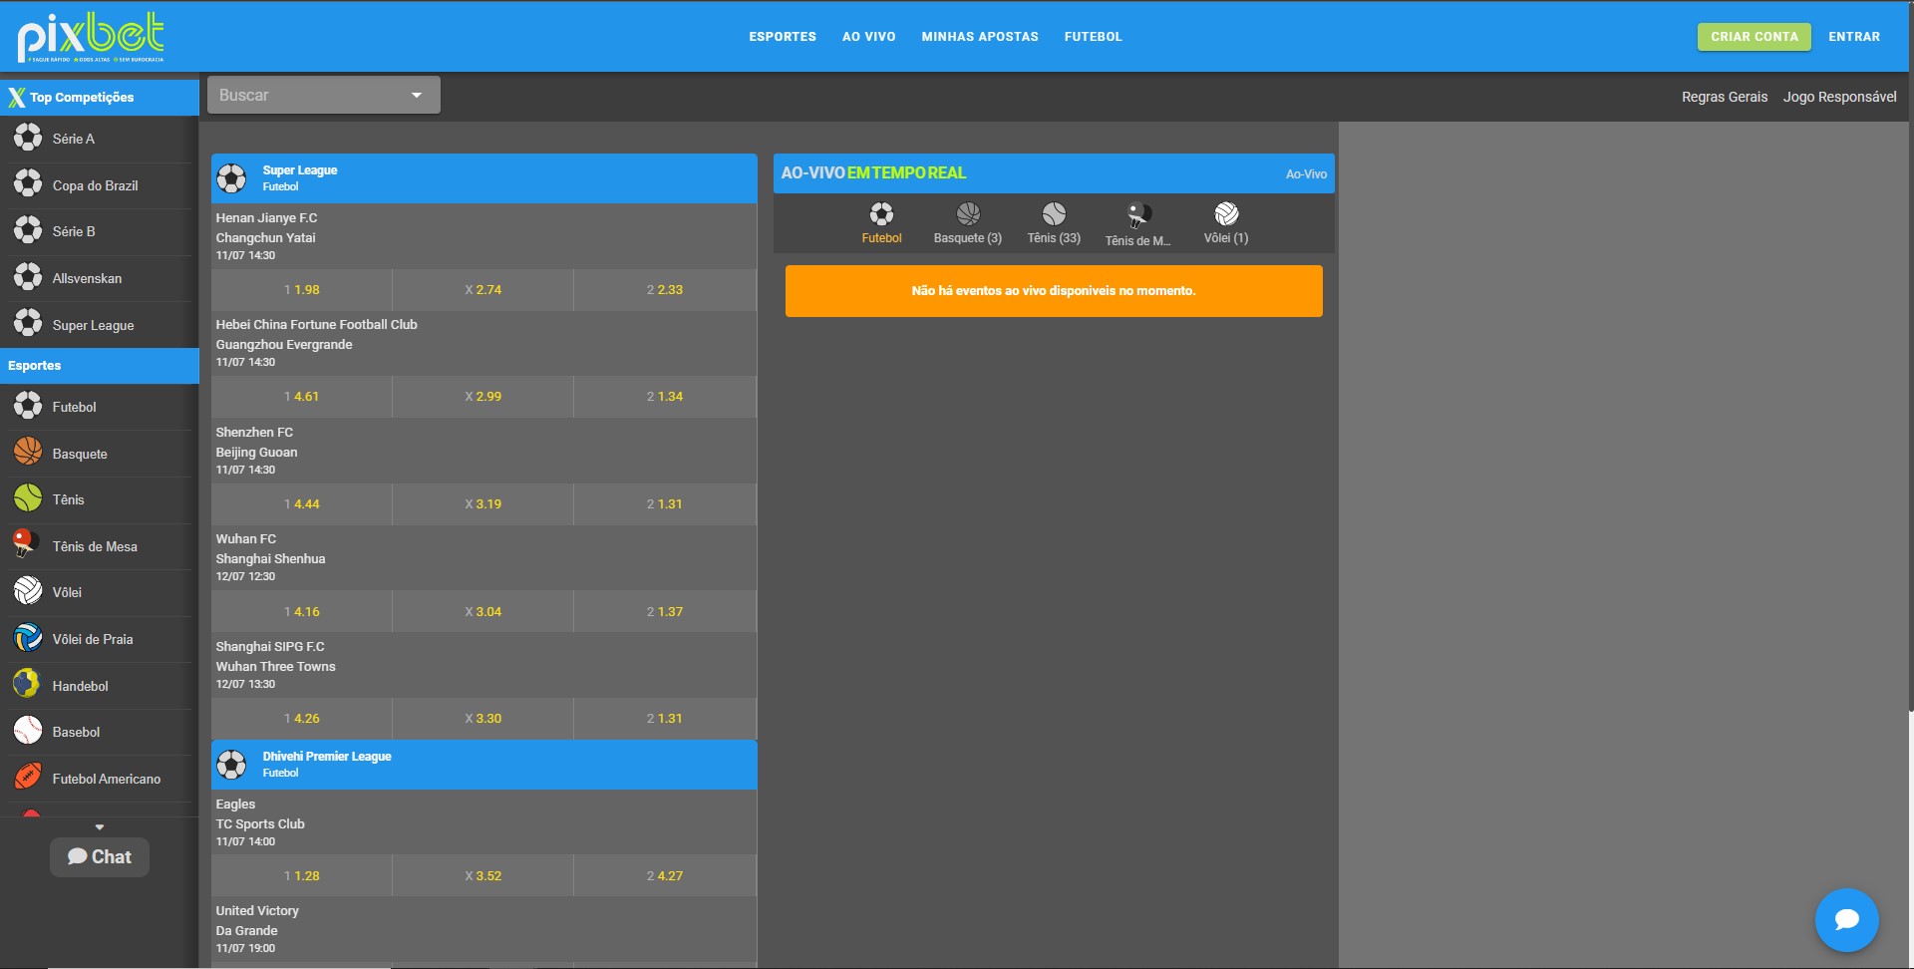Select Allsvenskan ball icon
The width and height of the screenshot is (1914, 969).
click(x=28, y=277)
